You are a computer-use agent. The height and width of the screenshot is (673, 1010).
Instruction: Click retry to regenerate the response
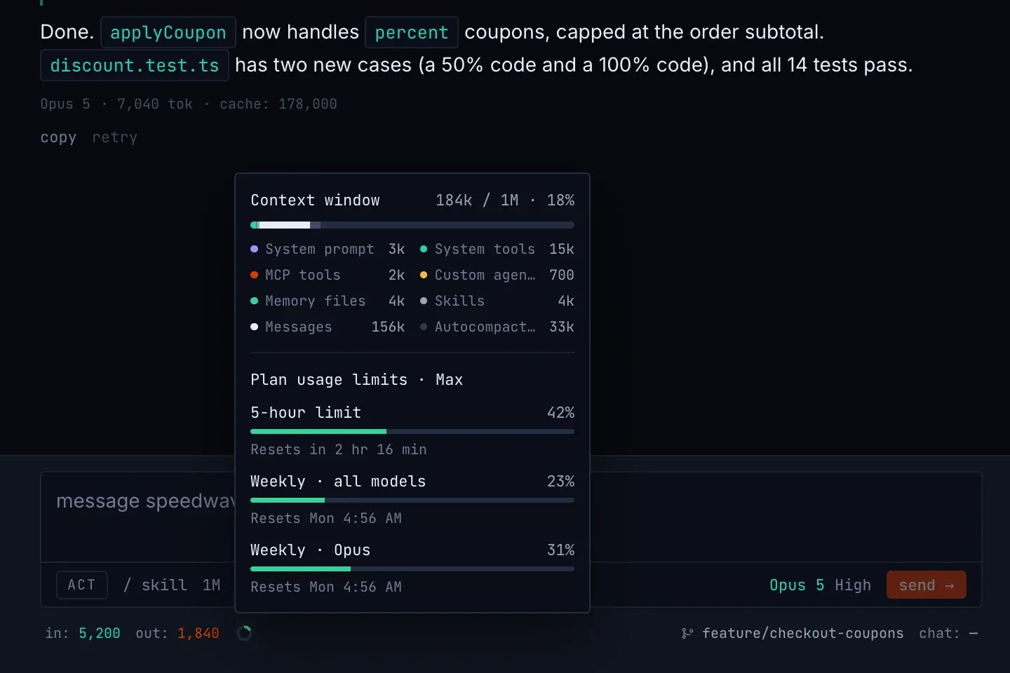[x=115, y=137]
